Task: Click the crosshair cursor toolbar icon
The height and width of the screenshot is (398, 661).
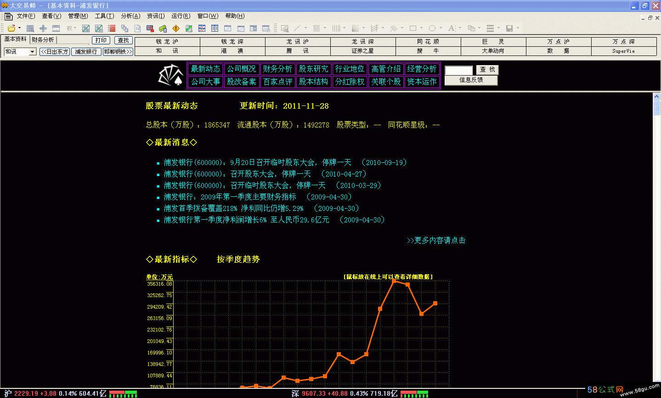Action: 43,28
